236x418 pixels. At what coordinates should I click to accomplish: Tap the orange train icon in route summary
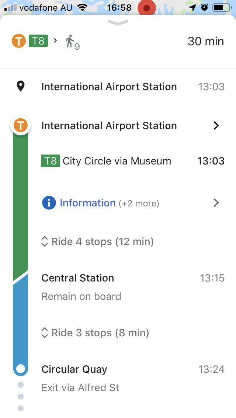click(18, 41)
